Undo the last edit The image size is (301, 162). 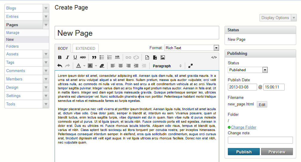click(60, 66)
